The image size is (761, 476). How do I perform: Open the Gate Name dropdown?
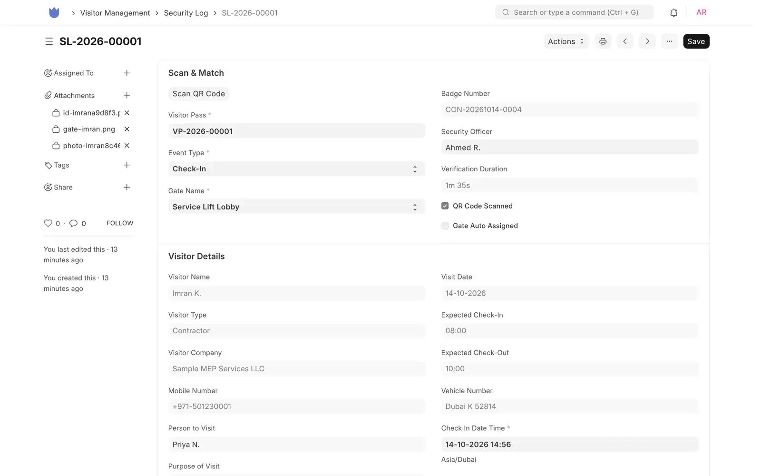[296, 207]
